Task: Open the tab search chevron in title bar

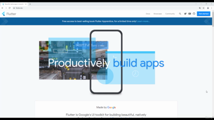Action: [196, 4]
